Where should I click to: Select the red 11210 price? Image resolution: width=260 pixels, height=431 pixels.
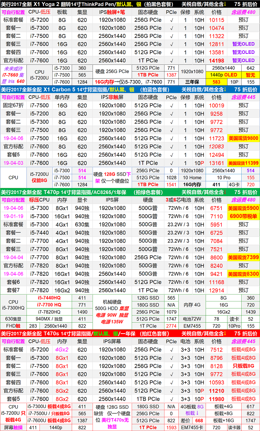tap(217, 391)
